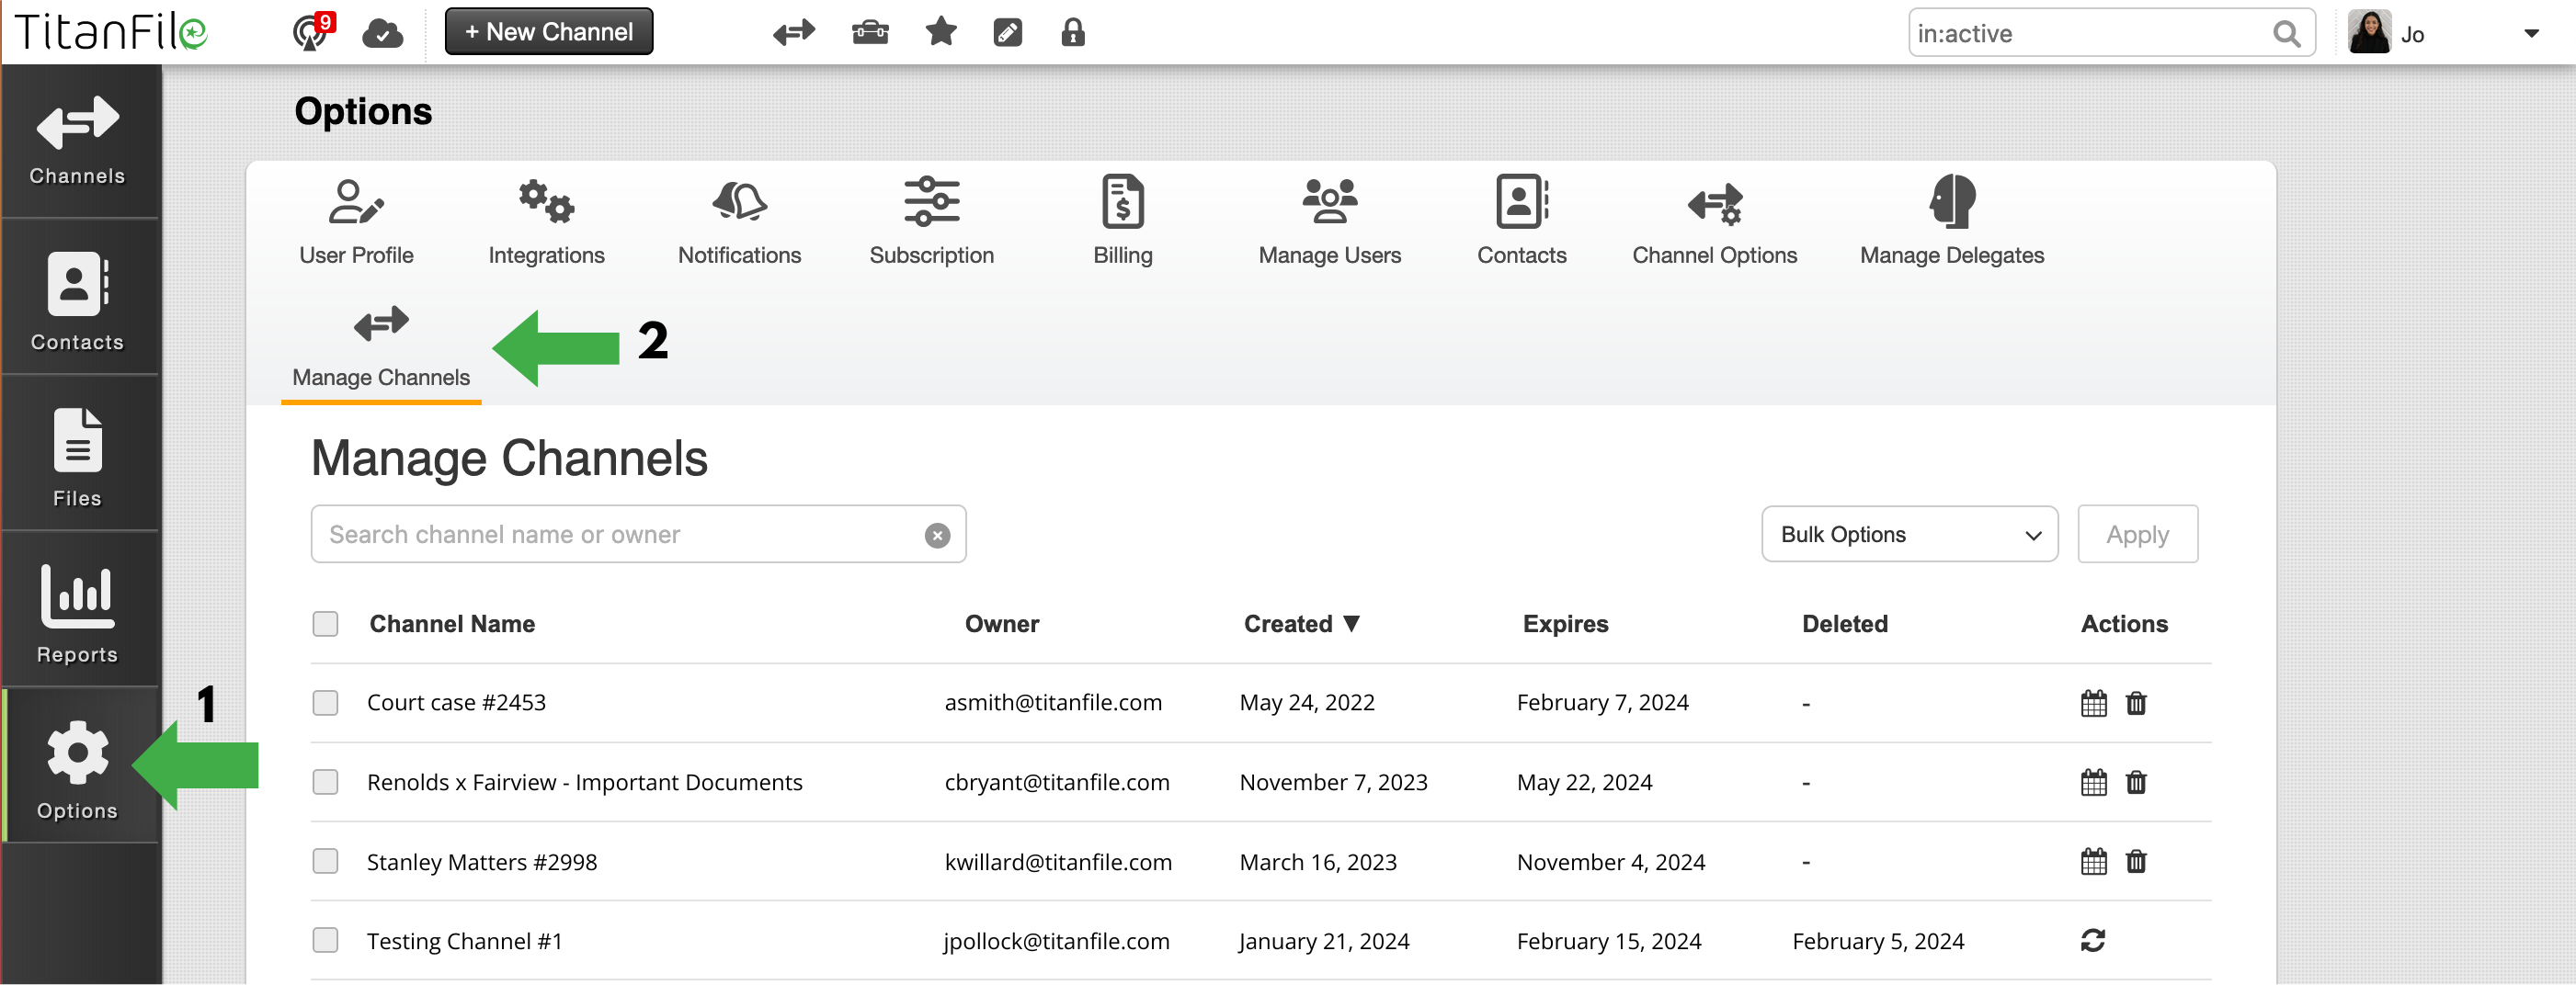Open the Bulk Options dropdown
The image size is (2576, 985).
pyautogui.click(x=1908, y=534)
